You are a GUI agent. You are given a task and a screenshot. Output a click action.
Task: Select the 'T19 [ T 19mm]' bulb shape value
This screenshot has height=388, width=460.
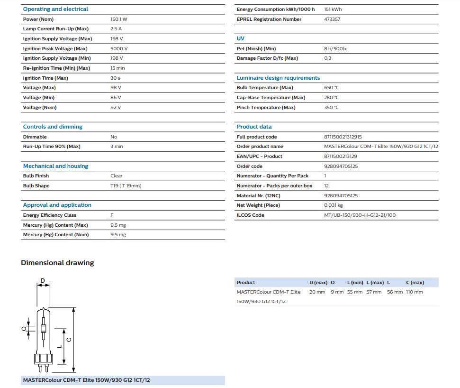pos(126,185)
